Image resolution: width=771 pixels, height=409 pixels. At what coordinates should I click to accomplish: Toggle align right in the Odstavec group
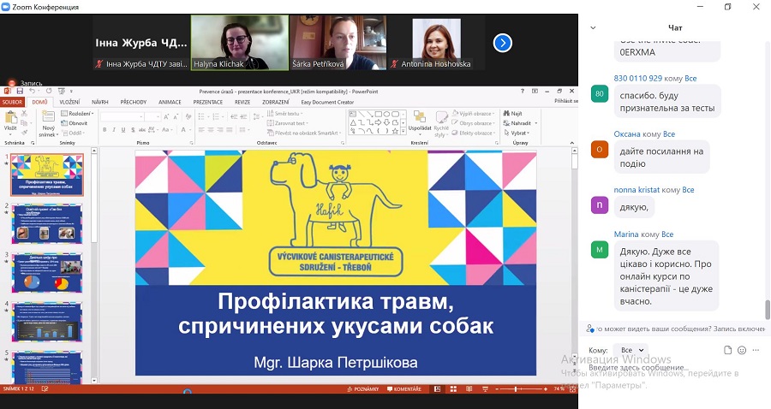point(220,130)
